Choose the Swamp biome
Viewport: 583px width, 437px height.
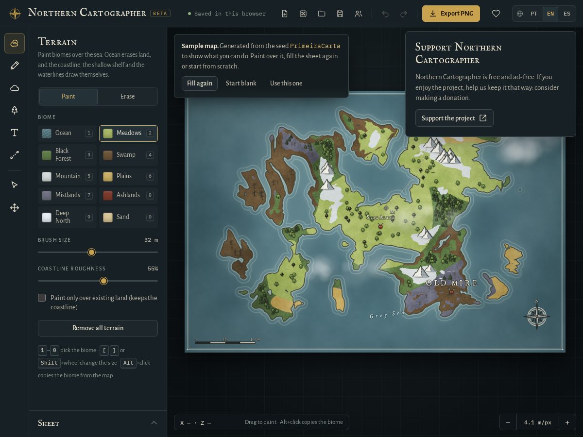[x=128, y=155]
